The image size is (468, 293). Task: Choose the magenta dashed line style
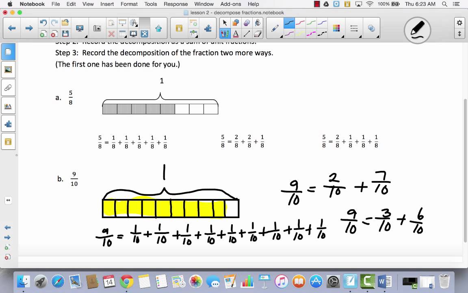point(311,33)
